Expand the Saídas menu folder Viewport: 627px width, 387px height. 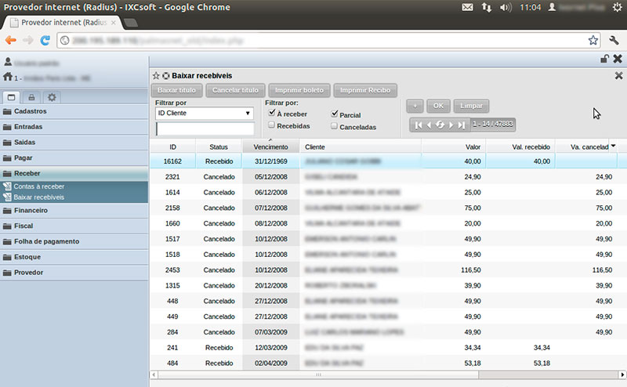click(x=74, y=143)
